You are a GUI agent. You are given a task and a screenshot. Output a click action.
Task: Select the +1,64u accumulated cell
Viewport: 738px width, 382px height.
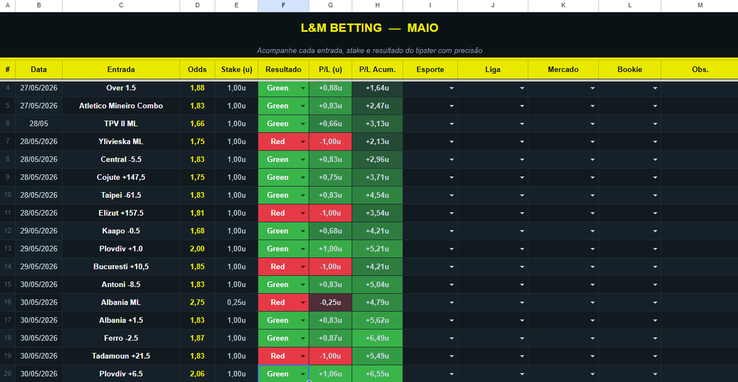click(377, 88)
